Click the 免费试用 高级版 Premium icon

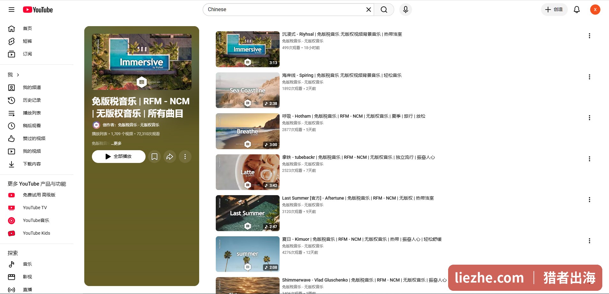[x=11, y=195]
